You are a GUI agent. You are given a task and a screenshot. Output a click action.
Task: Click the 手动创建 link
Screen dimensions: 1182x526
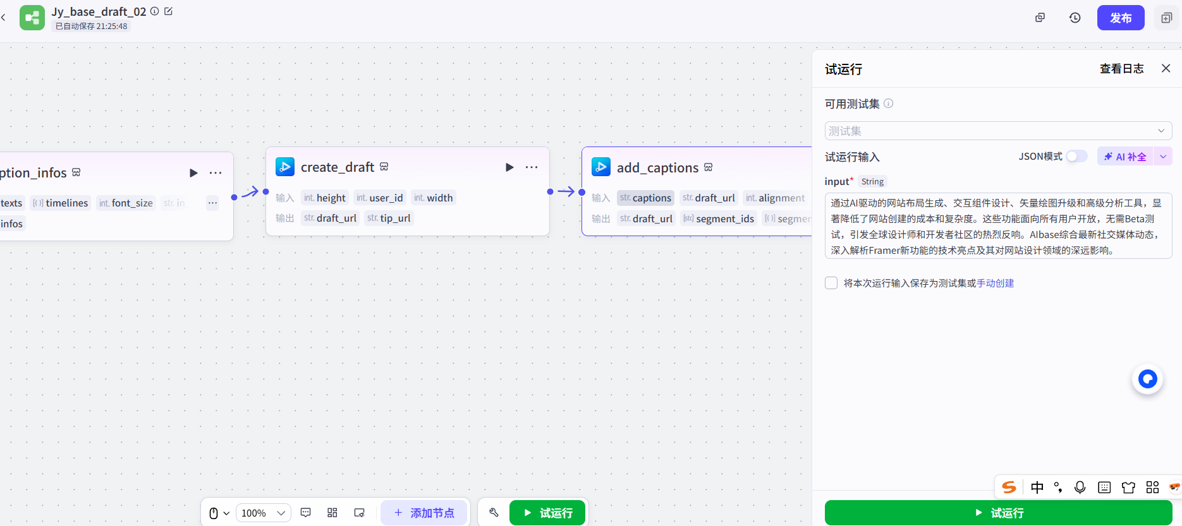[995, 283]
